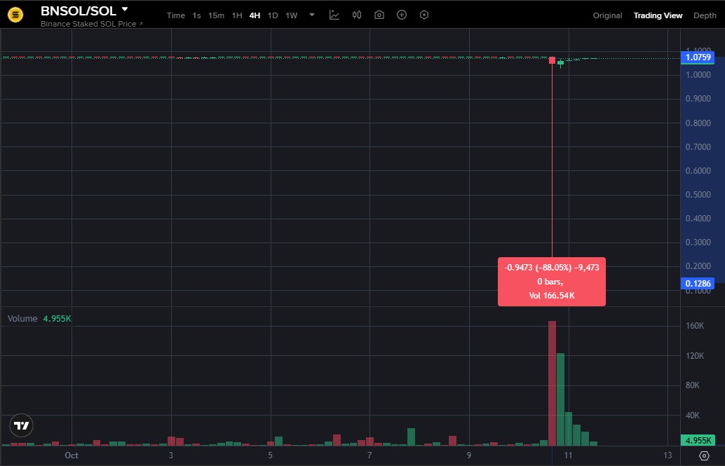Switch to the Depth chart tab
725x466 pixels.
coord(705,15)
